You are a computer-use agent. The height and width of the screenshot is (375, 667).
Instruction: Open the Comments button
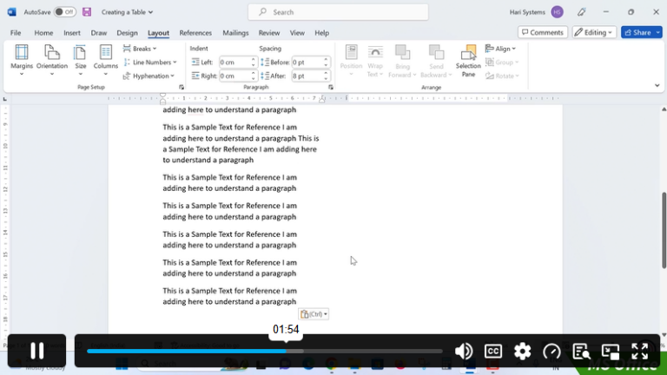point(542,32)
